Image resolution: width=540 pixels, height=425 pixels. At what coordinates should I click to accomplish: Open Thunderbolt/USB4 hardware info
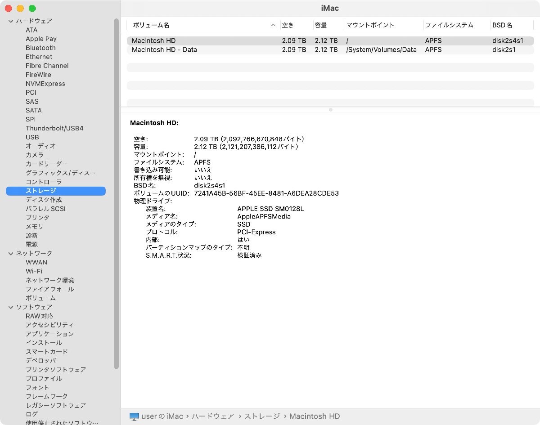click(x=54, y=128)
